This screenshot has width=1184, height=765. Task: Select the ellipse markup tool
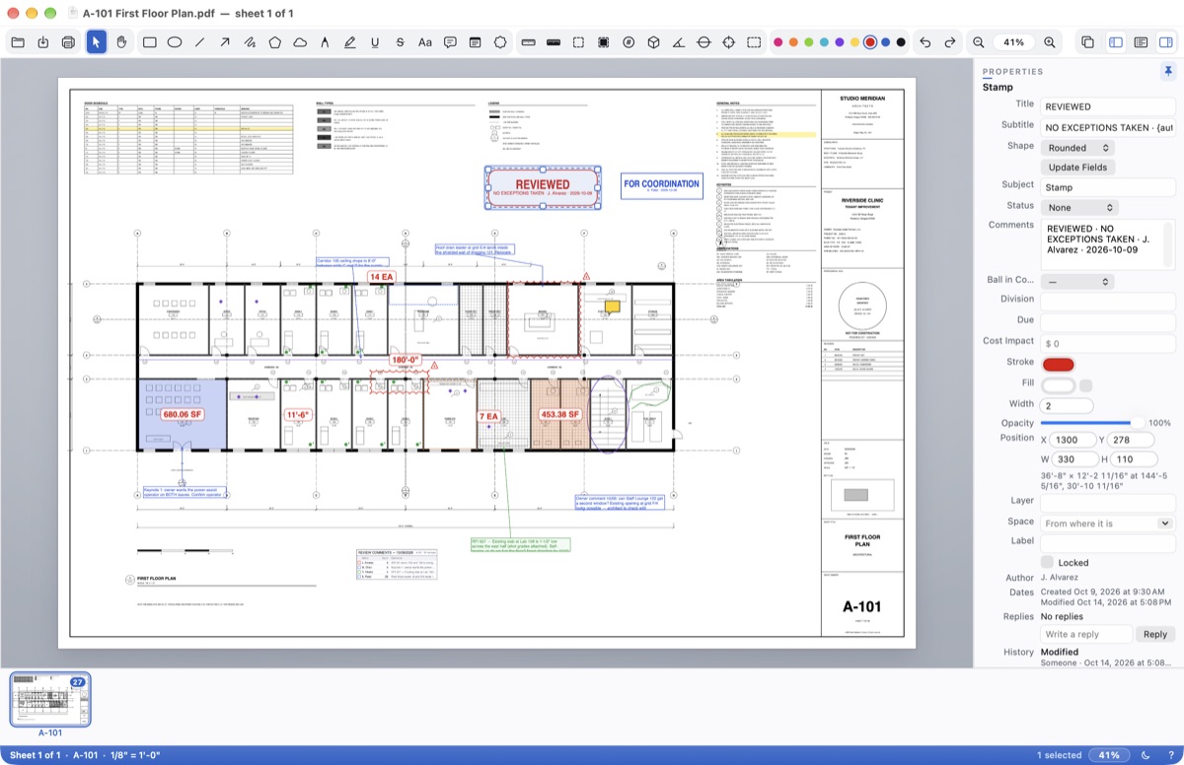pos(175,42)
